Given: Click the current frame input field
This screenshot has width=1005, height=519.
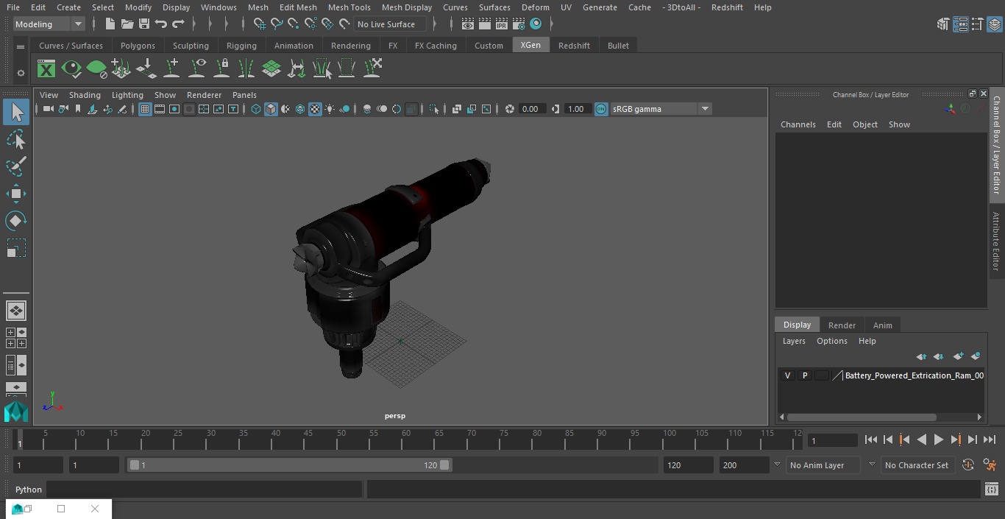Looking at the screenshot, I should click(833, 440).
